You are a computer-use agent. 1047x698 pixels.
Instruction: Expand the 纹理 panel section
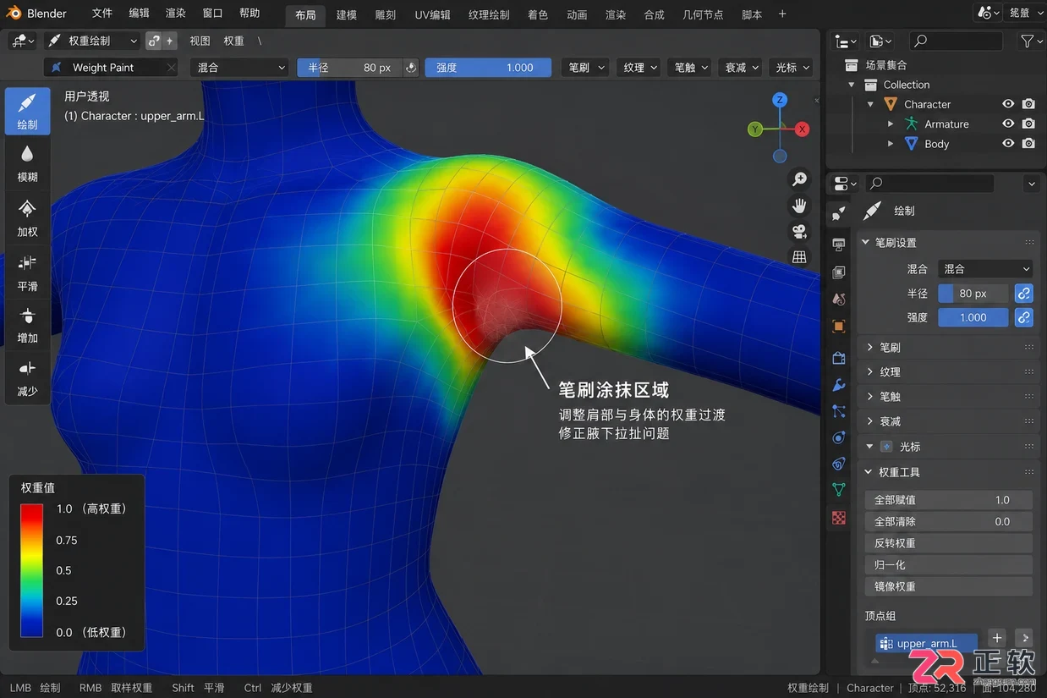coord(947,372)
